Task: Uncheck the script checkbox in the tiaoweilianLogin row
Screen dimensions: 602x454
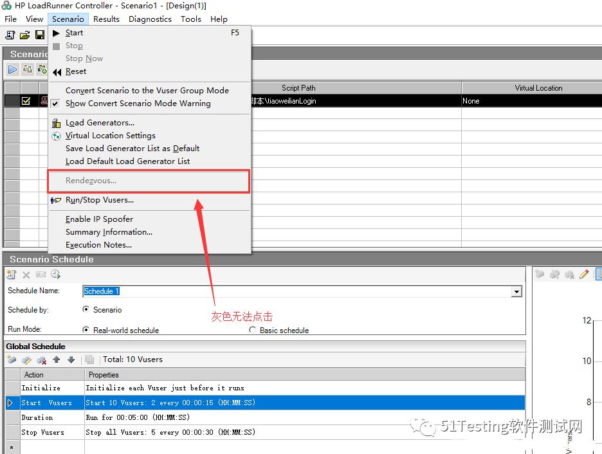Action: click(x=26, y=101)
